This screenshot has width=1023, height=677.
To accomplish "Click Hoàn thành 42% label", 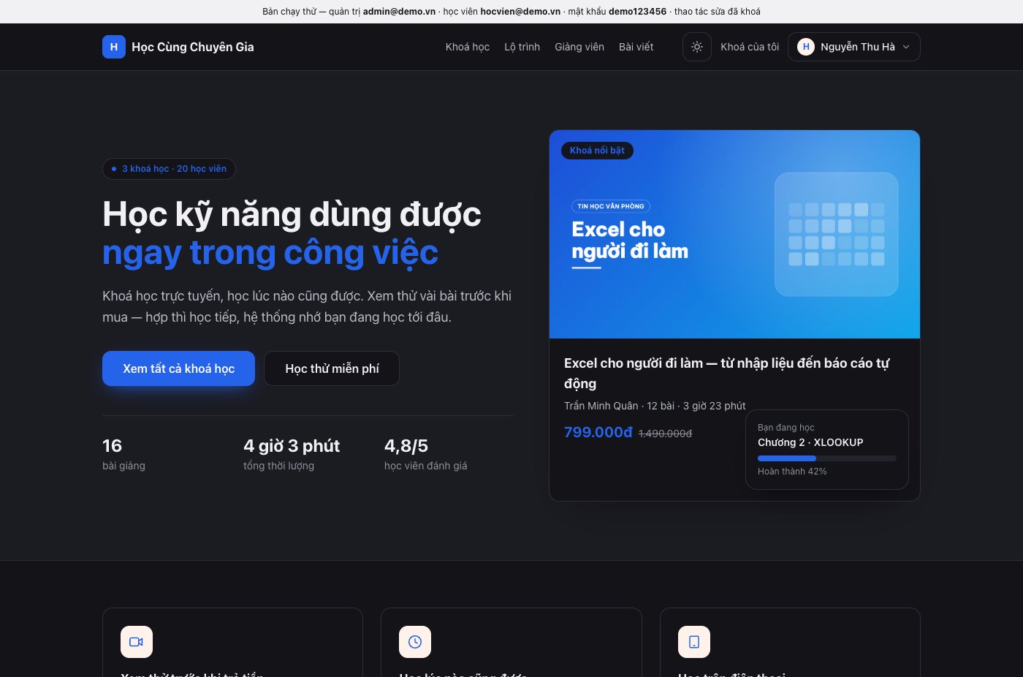I will [792, 472].
